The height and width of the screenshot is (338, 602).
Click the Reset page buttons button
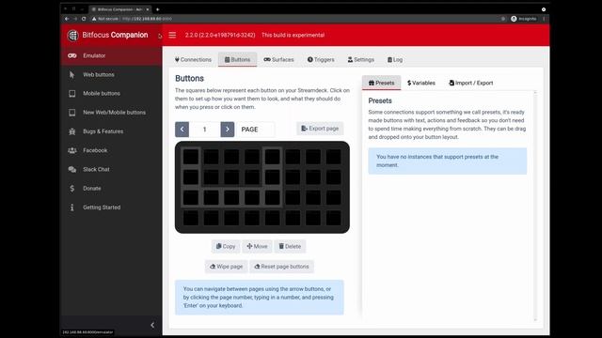(x=281, y=267)
